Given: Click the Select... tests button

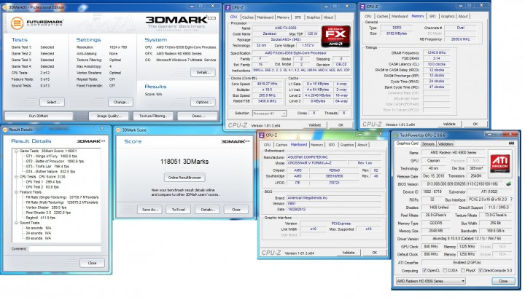Looking at the screenshot, I should 52,102.
